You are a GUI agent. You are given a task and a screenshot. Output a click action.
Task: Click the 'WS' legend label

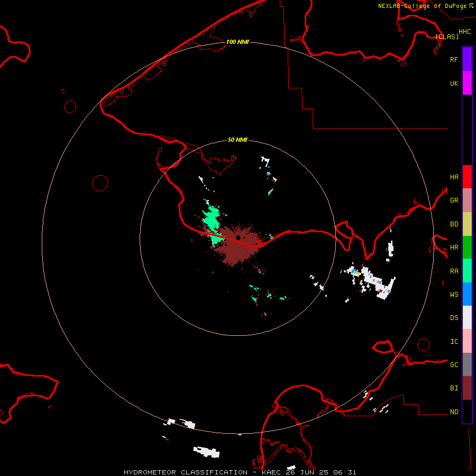[x=454, y=295]
